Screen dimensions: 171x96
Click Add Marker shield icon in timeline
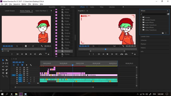26,65
